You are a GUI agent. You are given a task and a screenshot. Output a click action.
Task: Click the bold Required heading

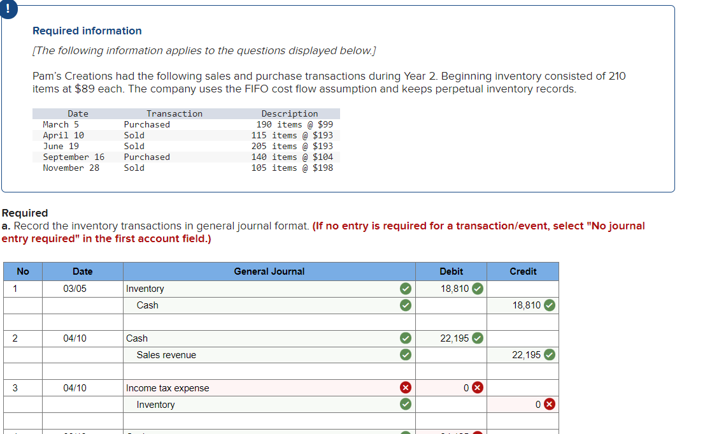(25, 213)
